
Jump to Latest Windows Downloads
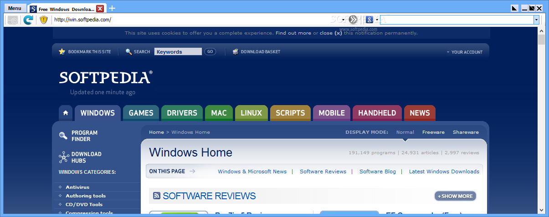[444, 172]
